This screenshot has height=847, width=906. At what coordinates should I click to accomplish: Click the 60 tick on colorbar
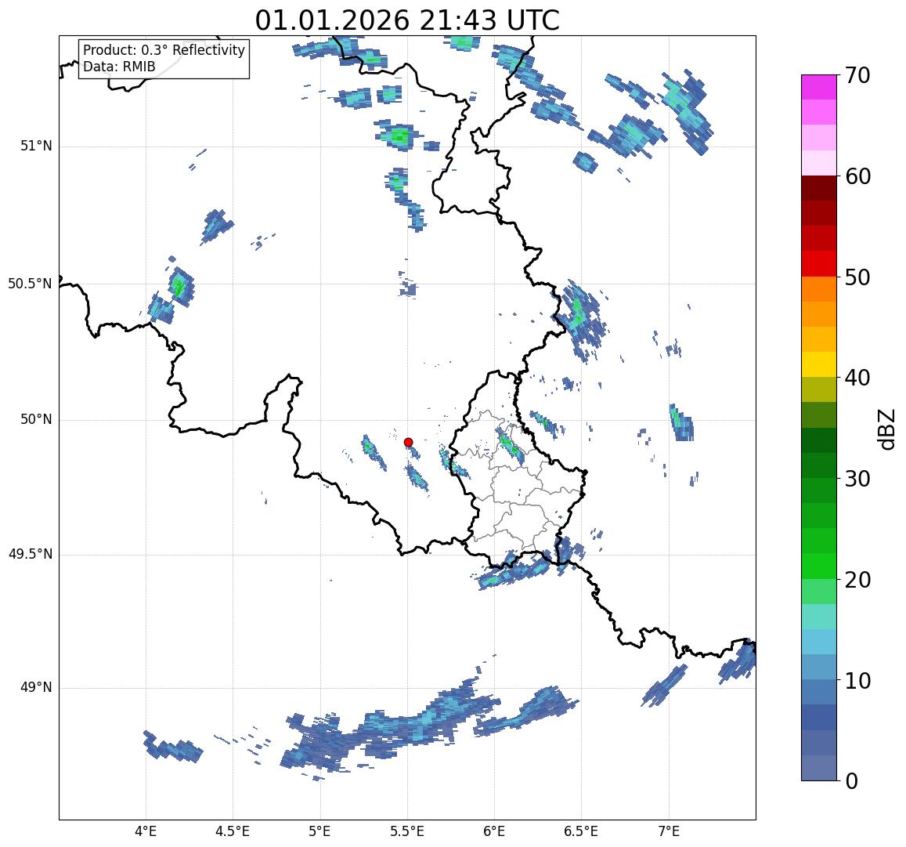pos(857,176)
